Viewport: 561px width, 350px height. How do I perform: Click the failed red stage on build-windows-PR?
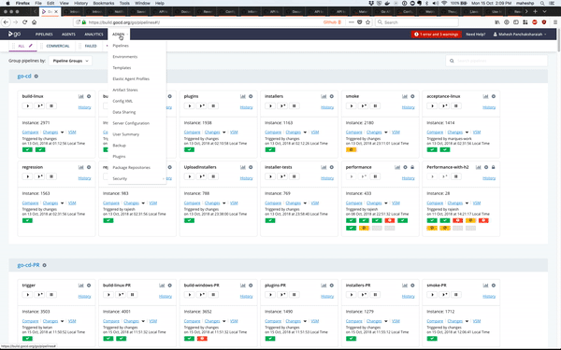point(202,338)
